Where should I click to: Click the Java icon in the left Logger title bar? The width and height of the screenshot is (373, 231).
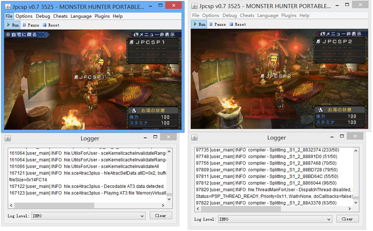pos(8,138)
